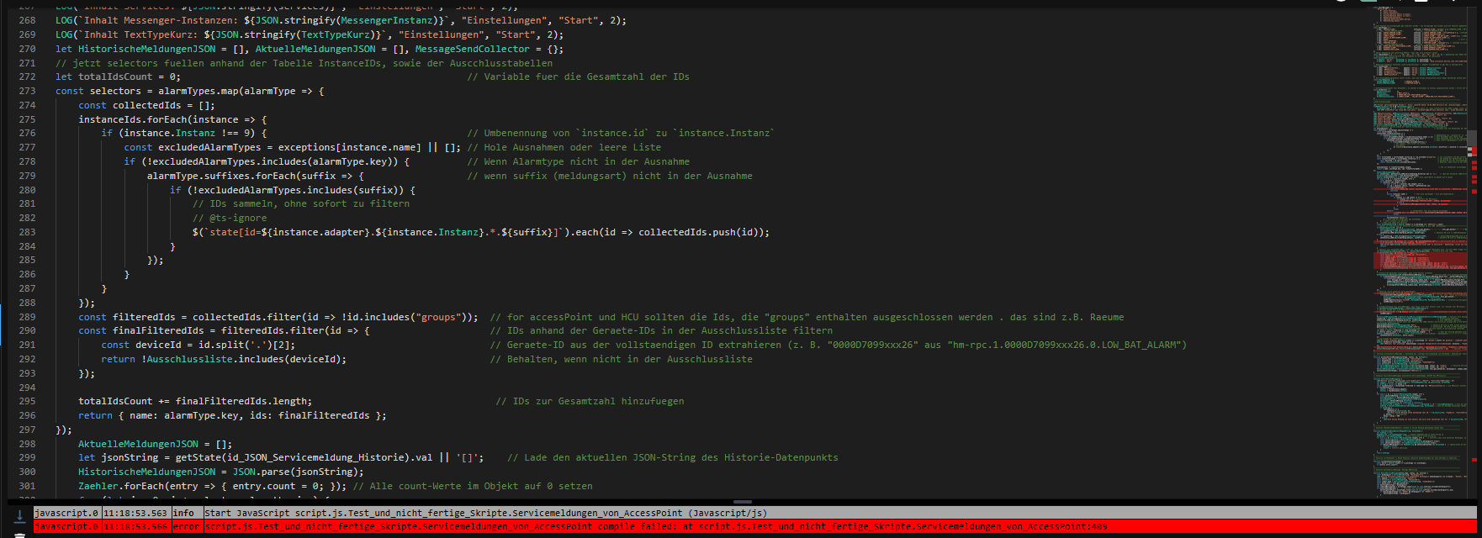Click the 'if (instance.Instanz !== 9)' line

click(183, 133)
